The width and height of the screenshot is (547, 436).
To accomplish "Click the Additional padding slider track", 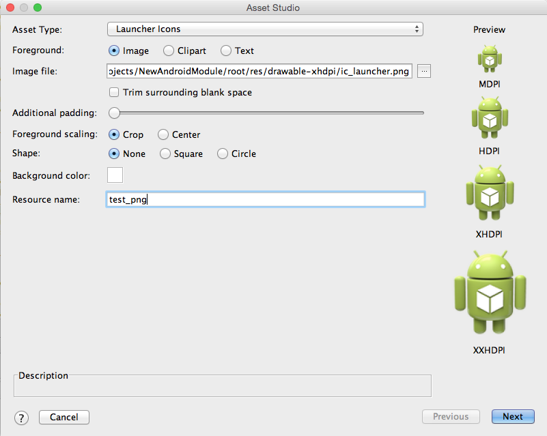I will (x=266, y=113).
